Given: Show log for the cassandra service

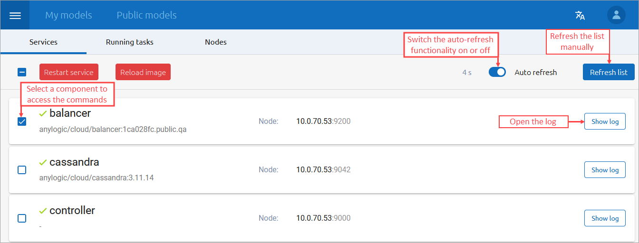Looking at the screenshot, I should (605, 170).
